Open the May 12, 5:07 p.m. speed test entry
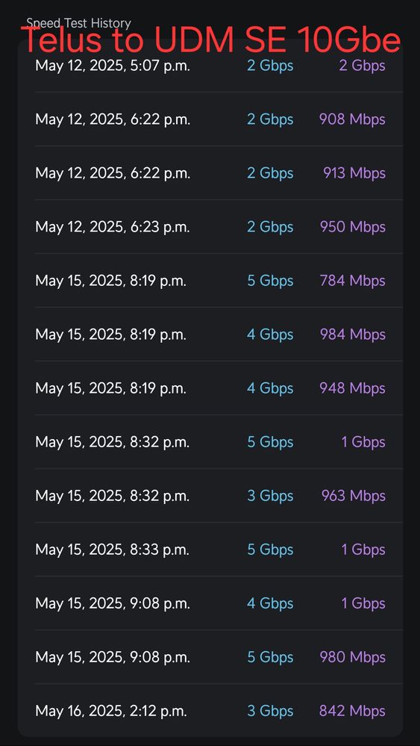 (210, 66)
